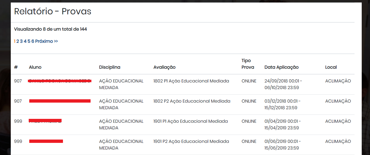This screenshot has width=370, height=155.
Task: Click the Aluno column header
Action: point(35,67)
